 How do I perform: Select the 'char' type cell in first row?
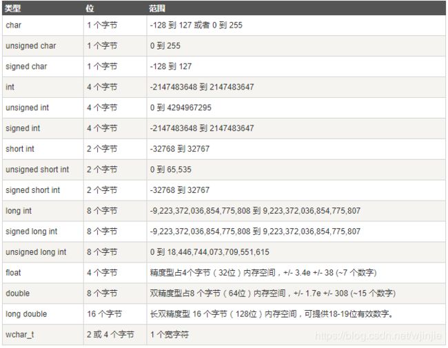(43, 25)
